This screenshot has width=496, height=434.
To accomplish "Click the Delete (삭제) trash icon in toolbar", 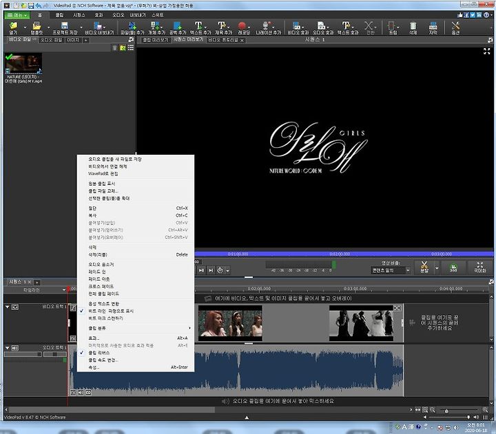I will (413, 25).
